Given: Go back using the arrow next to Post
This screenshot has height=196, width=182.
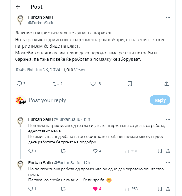Looking at the screenshot, I should point(18,7).
